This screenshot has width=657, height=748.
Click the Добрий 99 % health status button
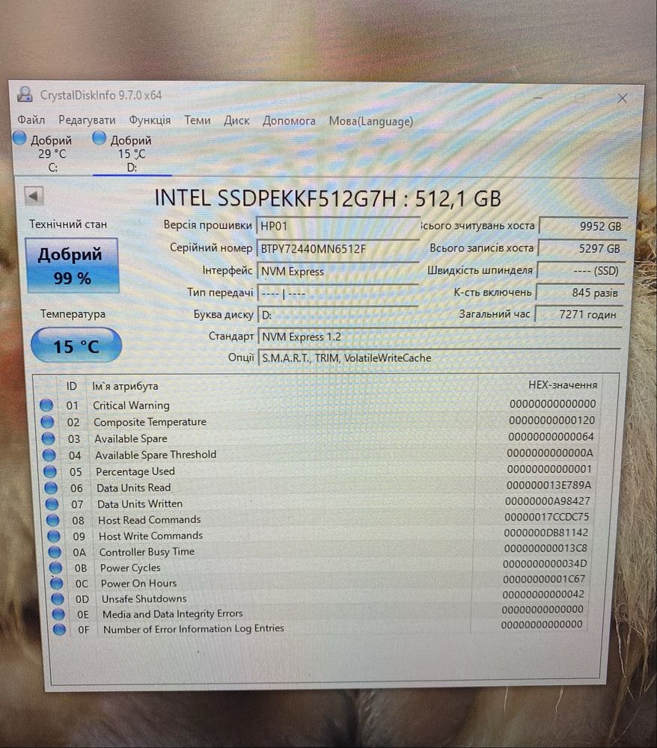click(72, 266)
